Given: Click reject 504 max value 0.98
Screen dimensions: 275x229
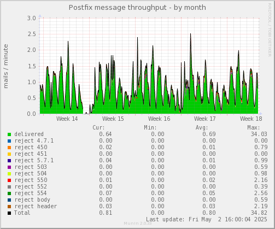Looking at the screenshot, I should [x=261, y=174].
